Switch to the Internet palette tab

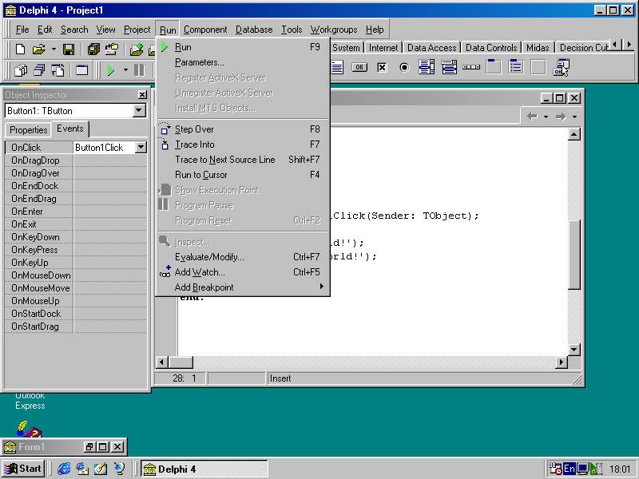383,48
